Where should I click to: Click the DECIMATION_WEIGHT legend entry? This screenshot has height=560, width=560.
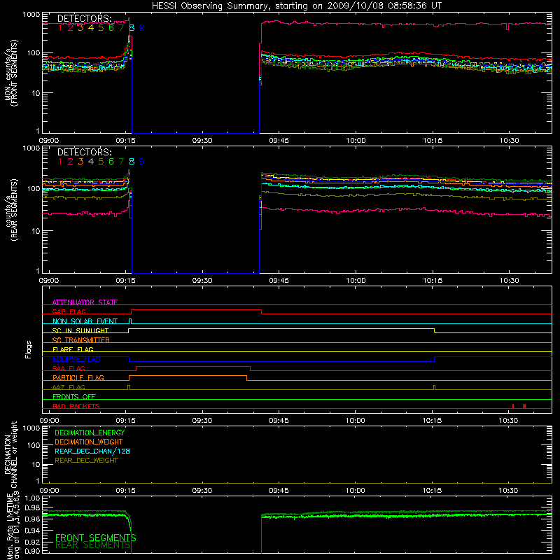[x=89, y=442]
